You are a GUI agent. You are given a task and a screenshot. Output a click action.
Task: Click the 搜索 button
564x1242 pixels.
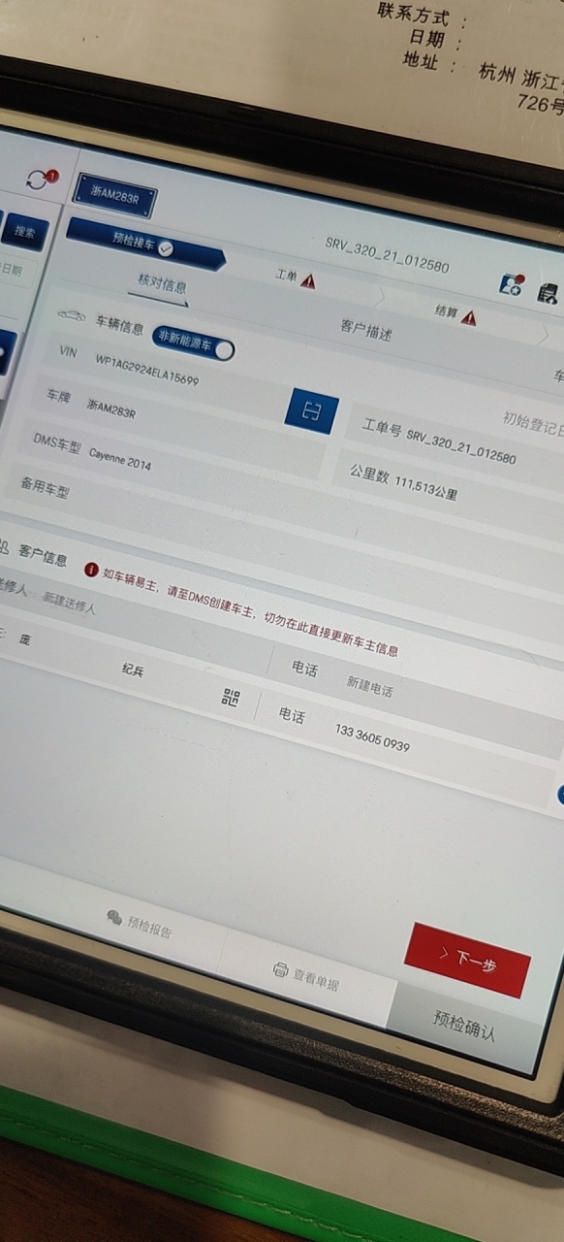click(x=24, y=232)
